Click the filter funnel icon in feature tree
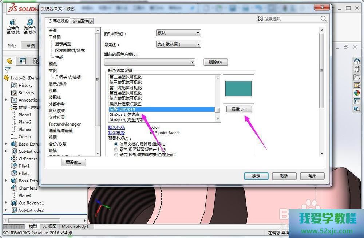The height and width of the screenshot is (238, 364). click(x=7, y=70)
